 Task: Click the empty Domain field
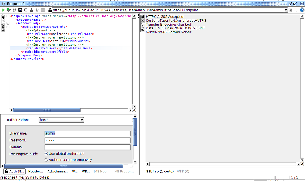pos(87,147)
